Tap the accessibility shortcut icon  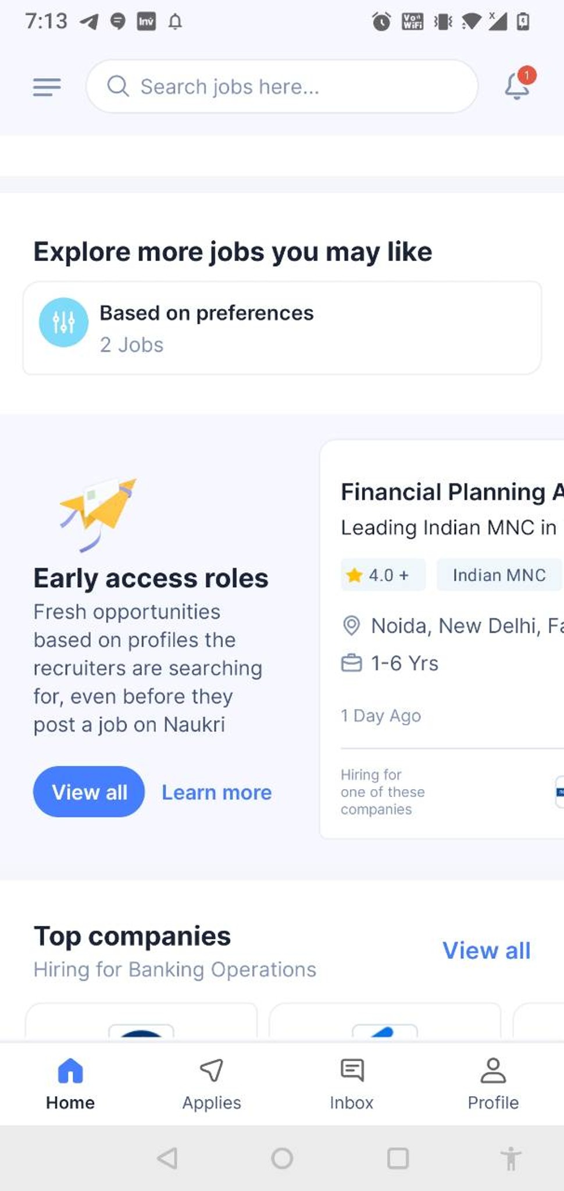(x=511, y=1158)
